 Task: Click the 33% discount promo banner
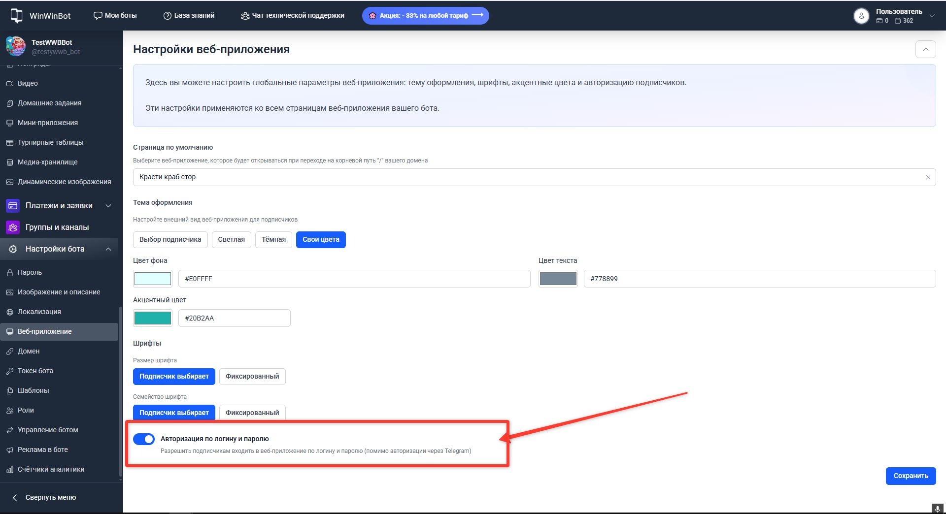click(x=425, y=16)
